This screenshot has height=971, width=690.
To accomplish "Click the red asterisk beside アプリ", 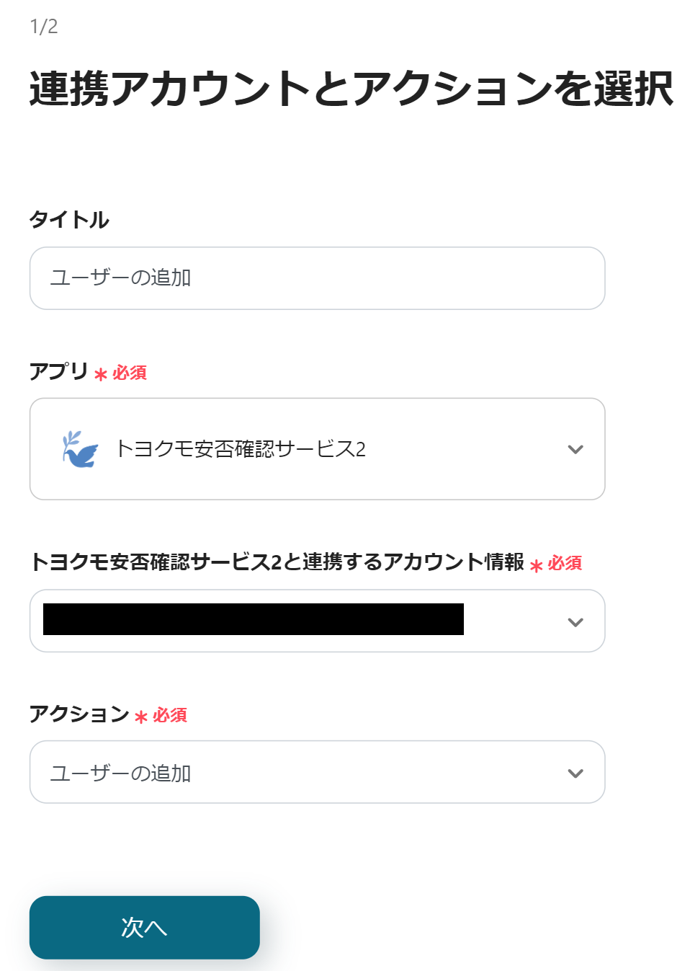I will [101, 374].
